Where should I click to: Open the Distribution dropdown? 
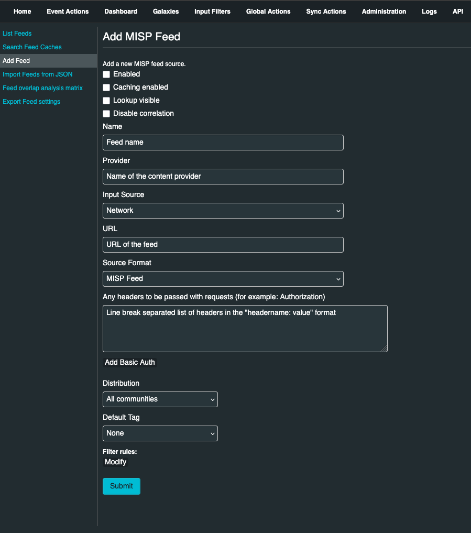[160, 399]
